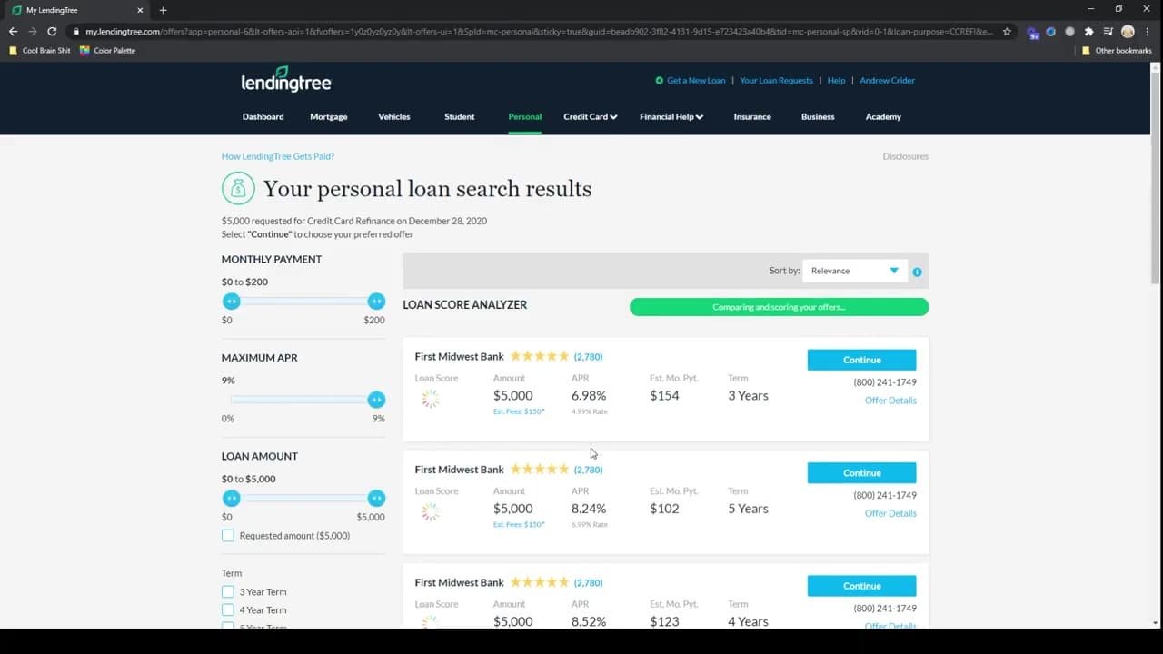The height and width of the screenshot is (654, 1163).
Task: Click Continue on the 6.98% APR offer
Action: coord(861,360)
